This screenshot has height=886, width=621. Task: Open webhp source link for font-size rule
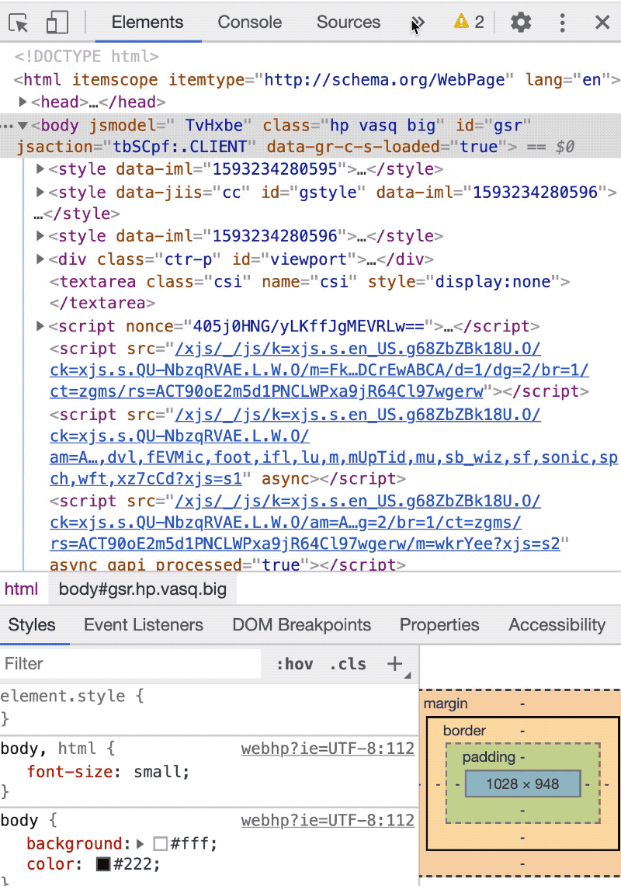pyautogui.click(x=327, y=749)
